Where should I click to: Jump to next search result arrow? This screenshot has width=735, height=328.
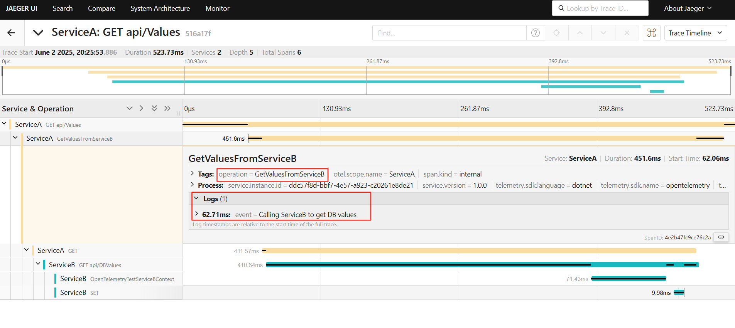[x=603, y=33]
